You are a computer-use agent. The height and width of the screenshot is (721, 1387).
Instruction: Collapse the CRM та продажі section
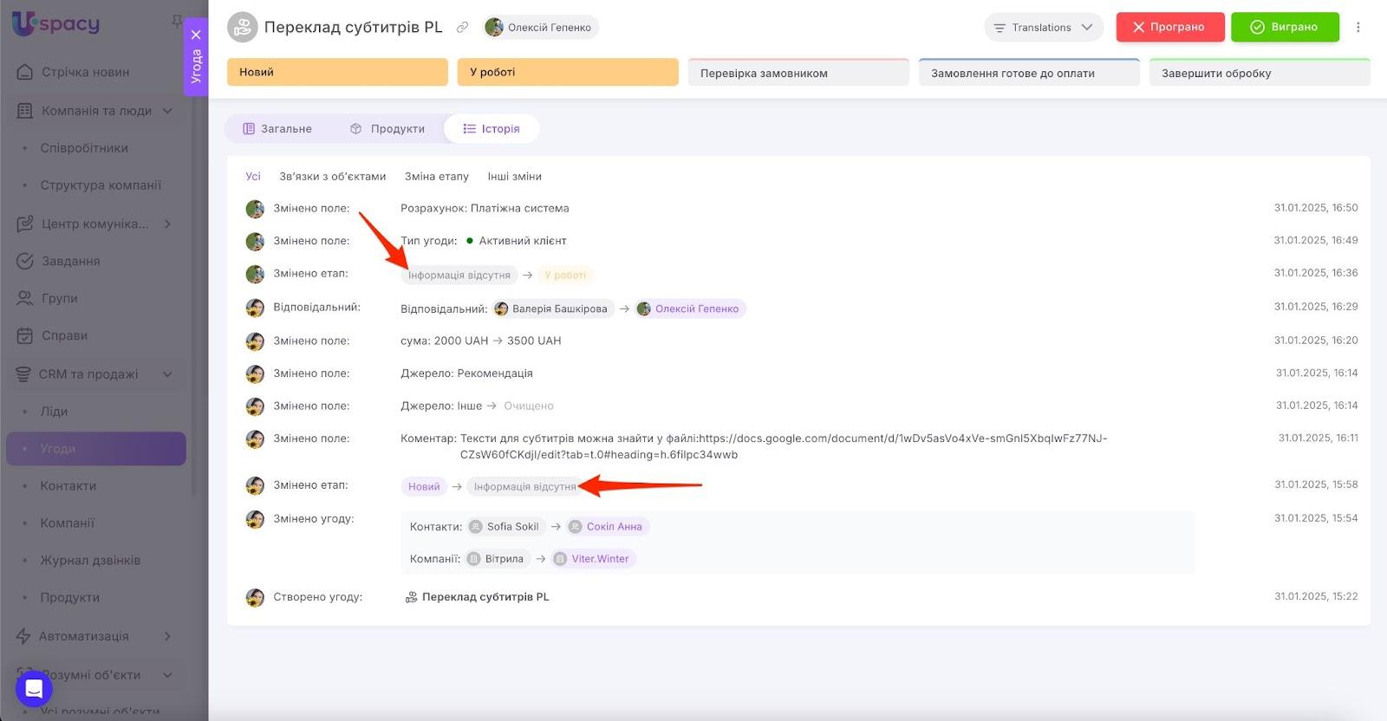pyautogui.click(x=167, y=374)
